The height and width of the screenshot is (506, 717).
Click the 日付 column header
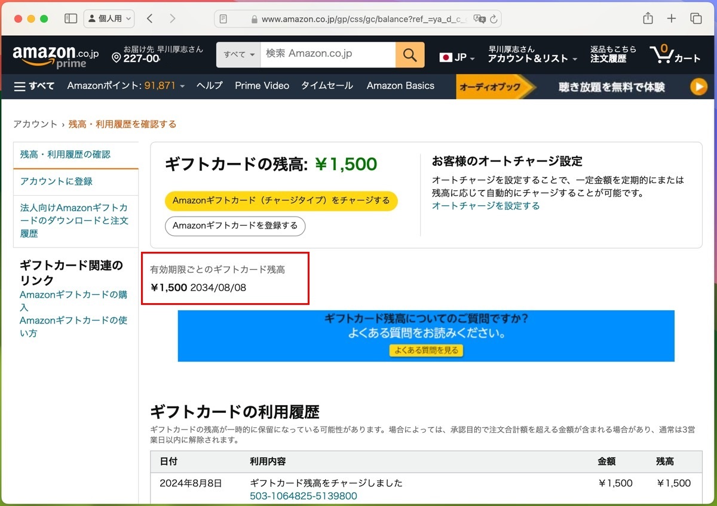[168, 461]
